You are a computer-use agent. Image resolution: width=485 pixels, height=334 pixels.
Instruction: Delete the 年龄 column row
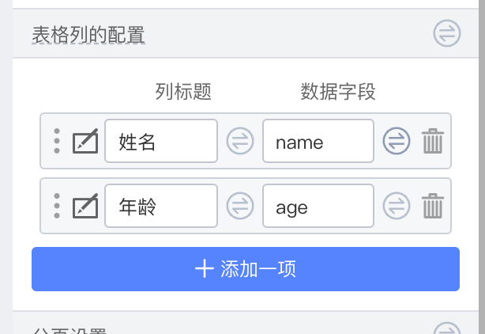pos(432,207)
